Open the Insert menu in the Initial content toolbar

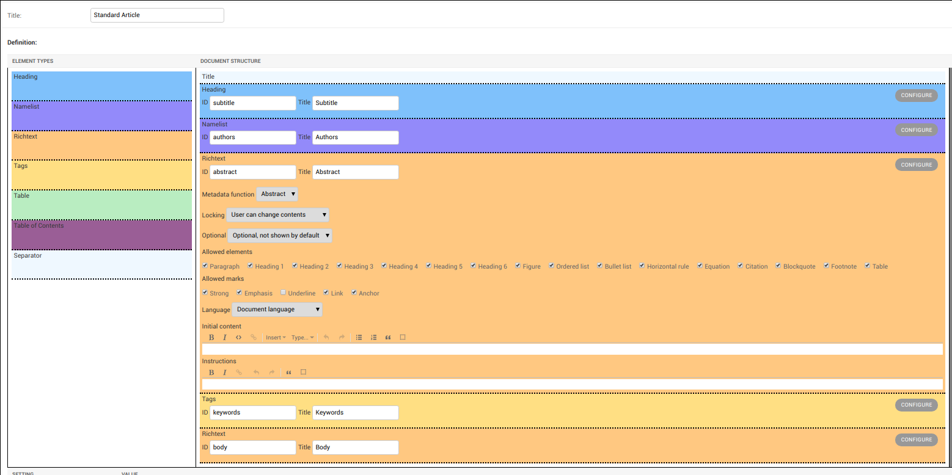click(x=275, y=336)
